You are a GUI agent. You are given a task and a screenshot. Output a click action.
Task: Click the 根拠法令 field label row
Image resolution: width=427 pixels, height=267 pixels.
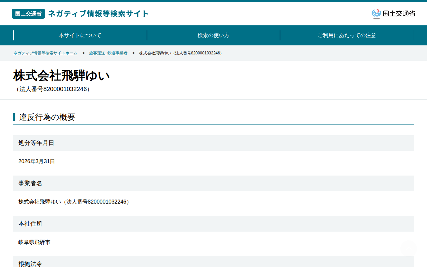(x=213, y=262)
